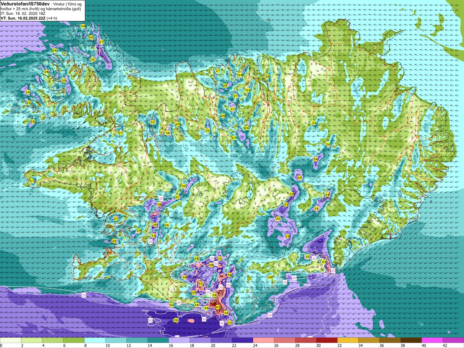
Task: Pick the bright magenta 40–42 legend swatch
Action: click(x=432, y=340)
